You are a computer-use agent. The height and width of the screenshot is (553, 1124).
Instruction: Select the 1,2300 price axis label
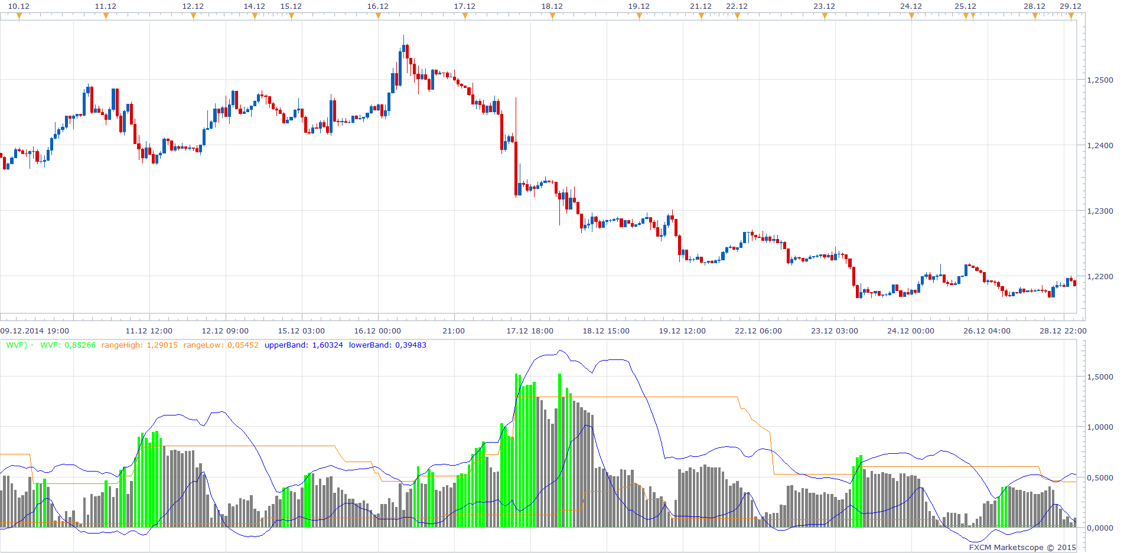click(1100, 211)
